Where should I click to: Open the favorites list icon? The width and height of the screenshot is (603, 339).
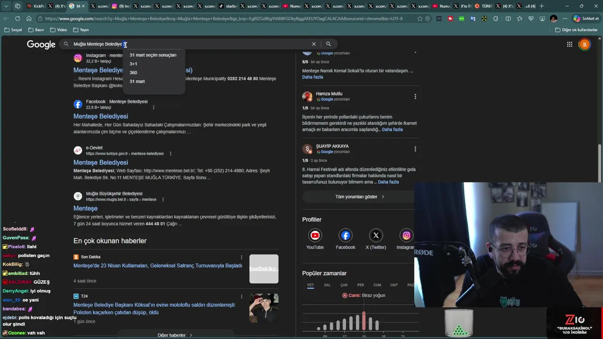point(520,18)
